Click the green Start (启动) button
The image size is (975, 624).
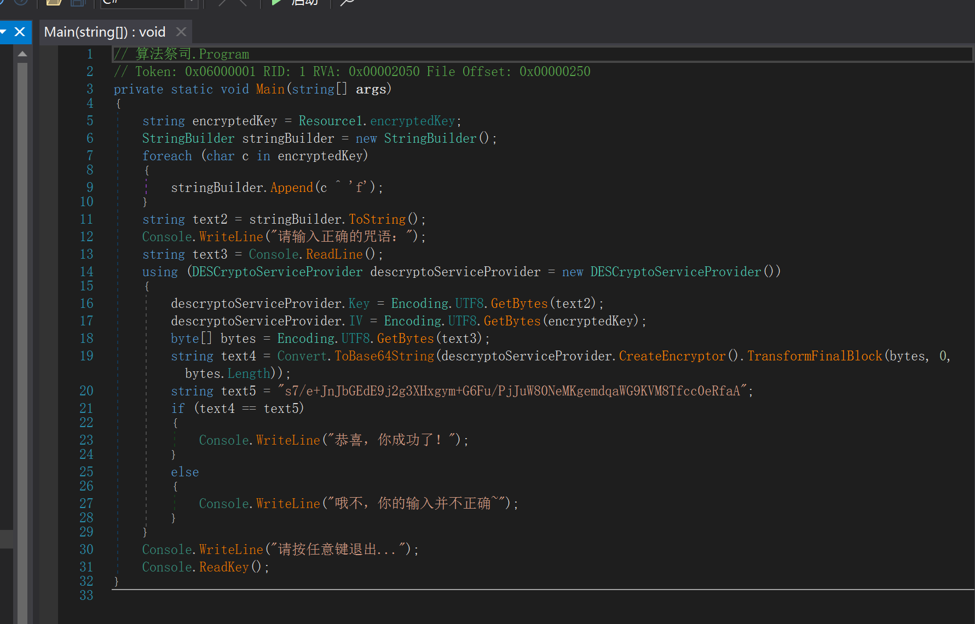(x=295, y=3)
